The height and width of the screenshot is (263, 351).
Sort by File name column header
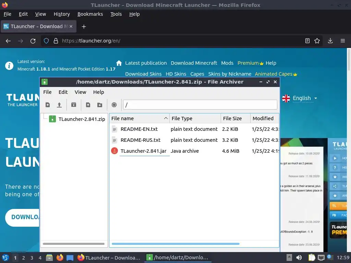click(139, 118)
